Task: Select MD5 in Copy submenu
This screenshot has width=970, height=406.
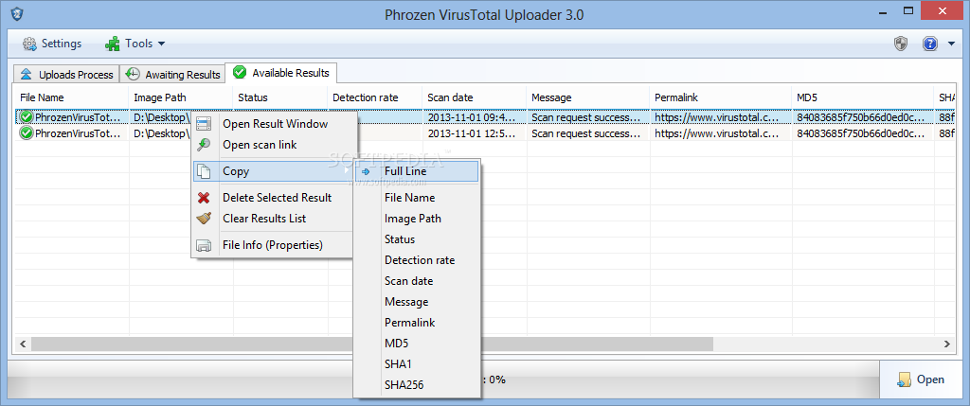Action: 417,343
